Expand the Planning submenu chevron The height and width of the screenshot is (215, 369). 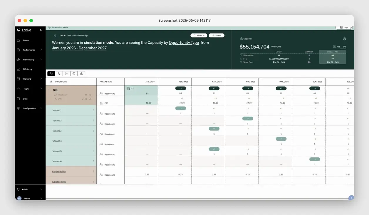point(41,79)
